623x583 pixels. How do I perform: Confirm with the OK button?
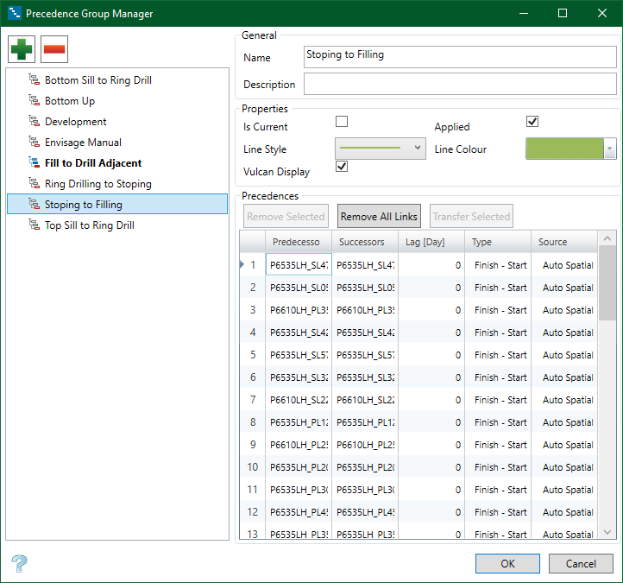point(507,563)
